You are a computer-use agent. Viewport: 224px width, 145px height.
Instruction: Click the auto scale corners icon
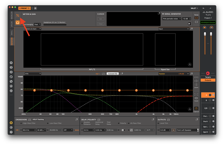[x=196, y=94]
